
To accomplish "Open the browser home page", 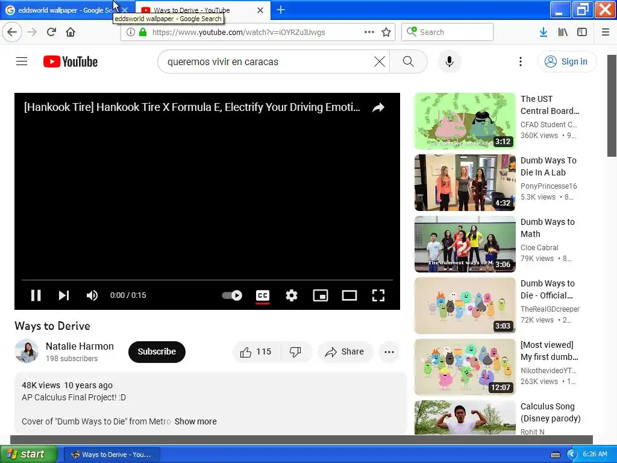I will click(x=70, y=32).
